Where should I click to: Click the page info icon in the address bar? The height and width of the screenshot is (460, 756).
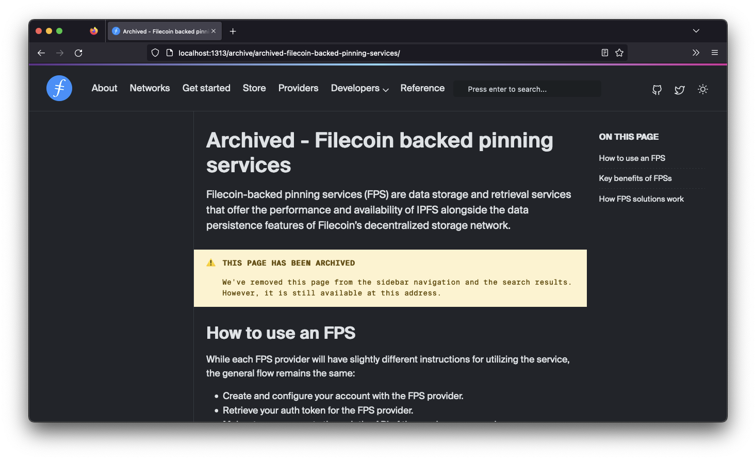tap(169, 53)
